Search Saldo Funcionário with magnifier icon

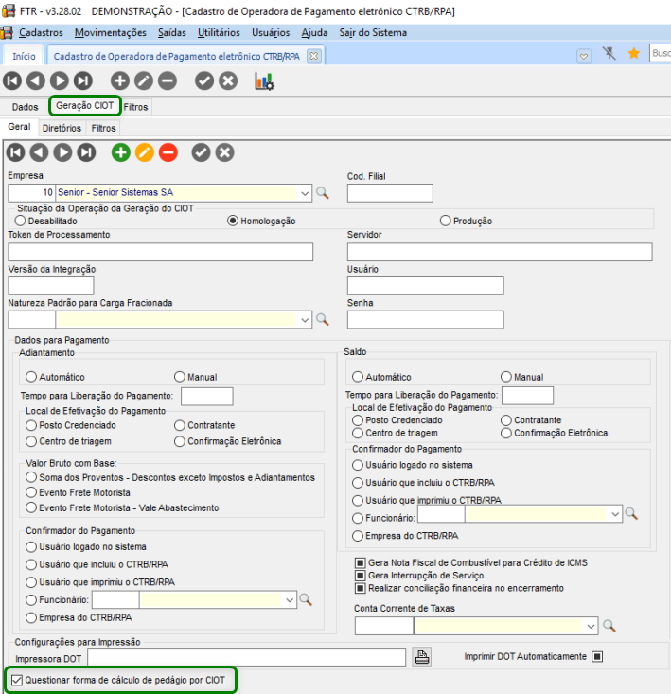click(631, 514)
